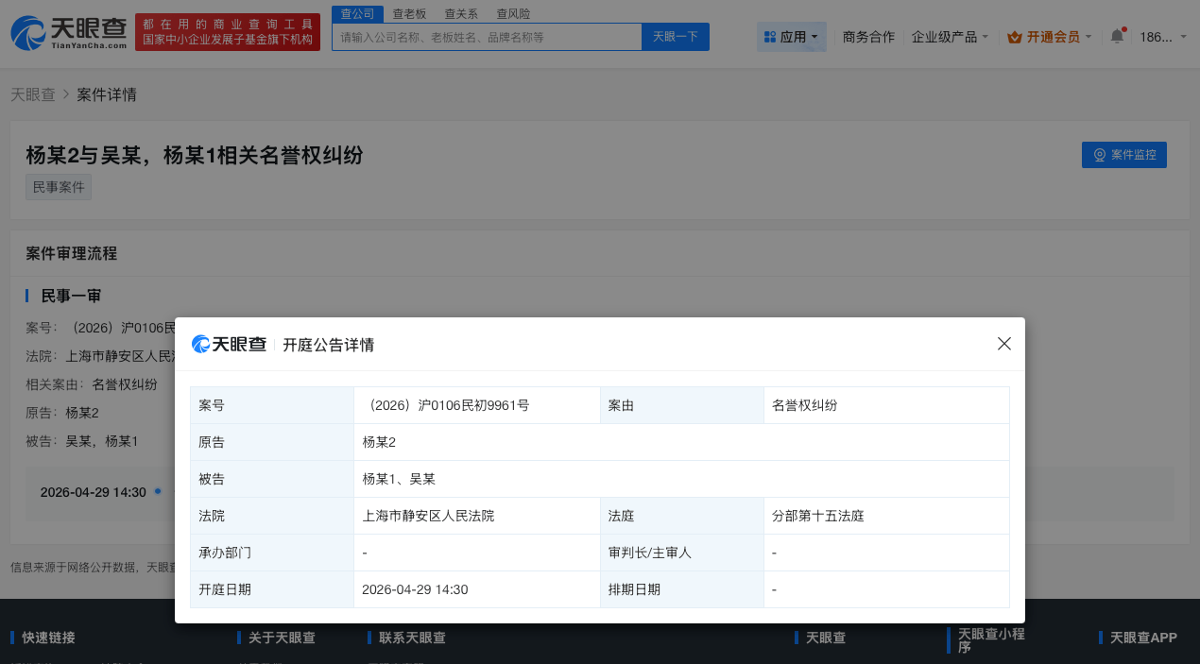Click the 天眼查小程序 footer icon
This screenshot has height=664, width=1200.
click(948, 639)
